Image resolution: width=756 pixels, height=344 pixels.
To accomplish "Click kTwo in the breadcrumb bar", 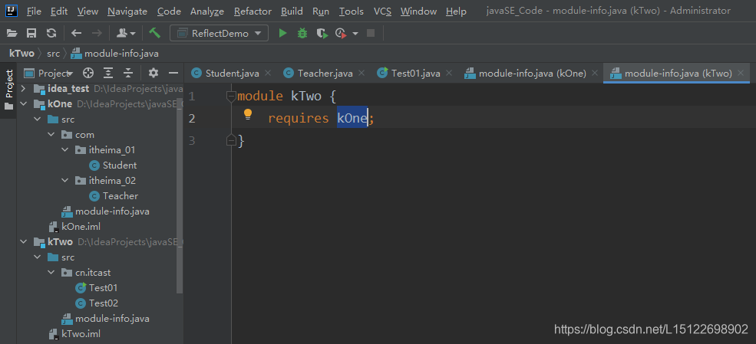I will 21,54.
